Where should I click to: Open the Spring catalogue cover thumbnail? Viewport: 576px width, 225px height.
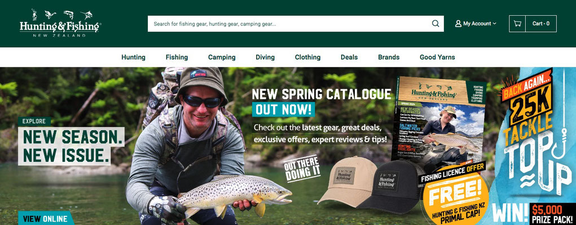[x=442, y=123]
